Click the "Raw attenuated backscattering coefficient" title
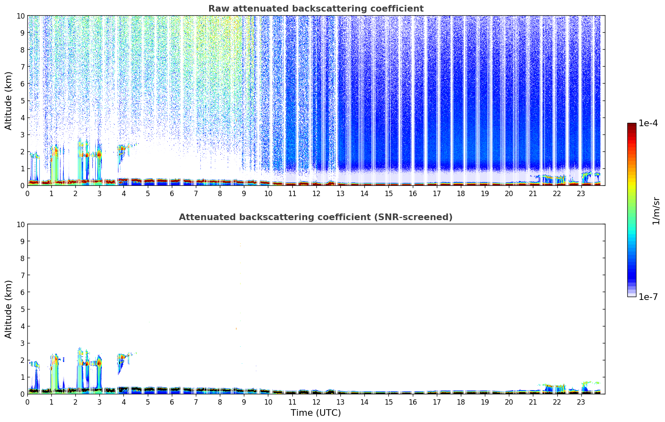Image resolution: width=665 pixels, height=422 pixels. (x=316, y=9)
